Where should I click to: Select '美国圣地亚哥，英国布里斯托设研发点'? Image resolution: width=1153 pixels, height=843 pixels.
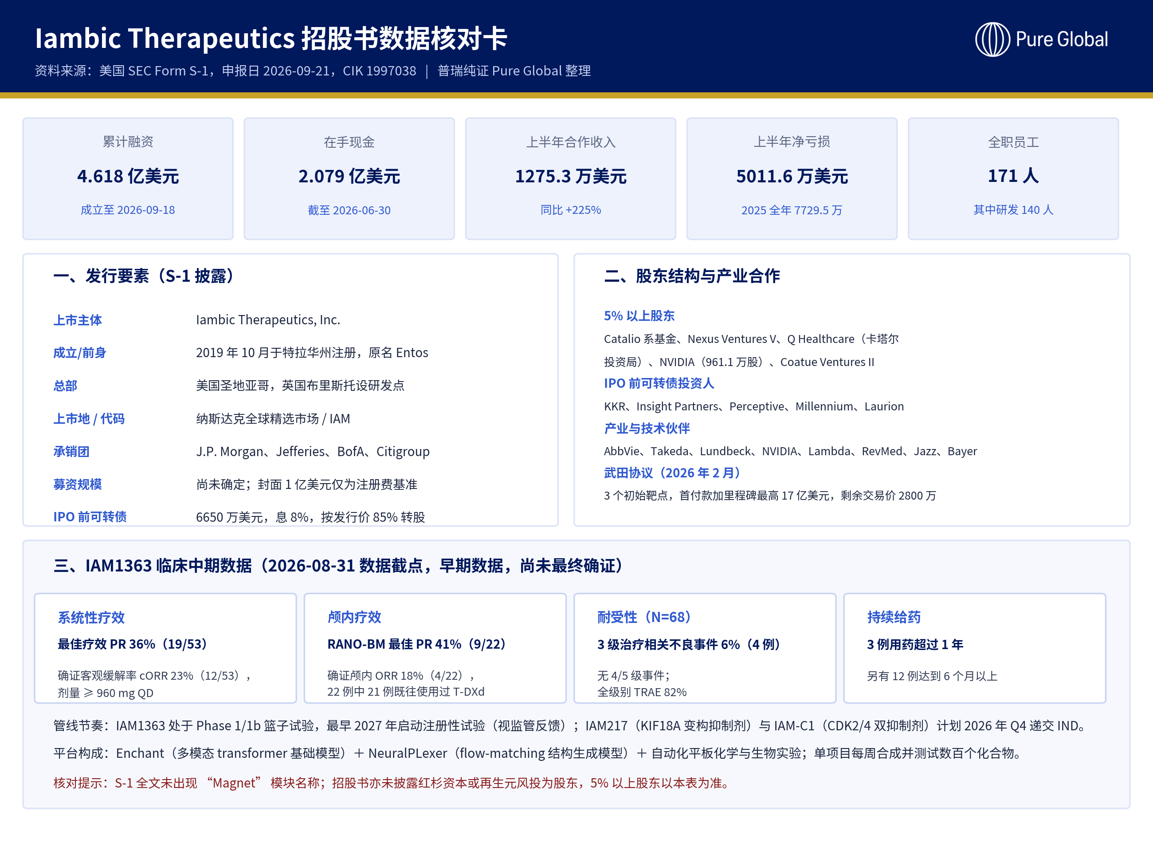pyautogui.click(x=300, y=386)
